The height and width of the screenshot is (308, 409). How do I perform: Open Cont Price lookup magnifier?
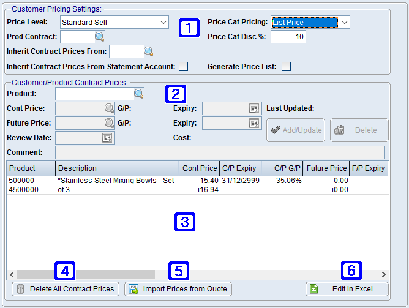(x=109, y=108)
